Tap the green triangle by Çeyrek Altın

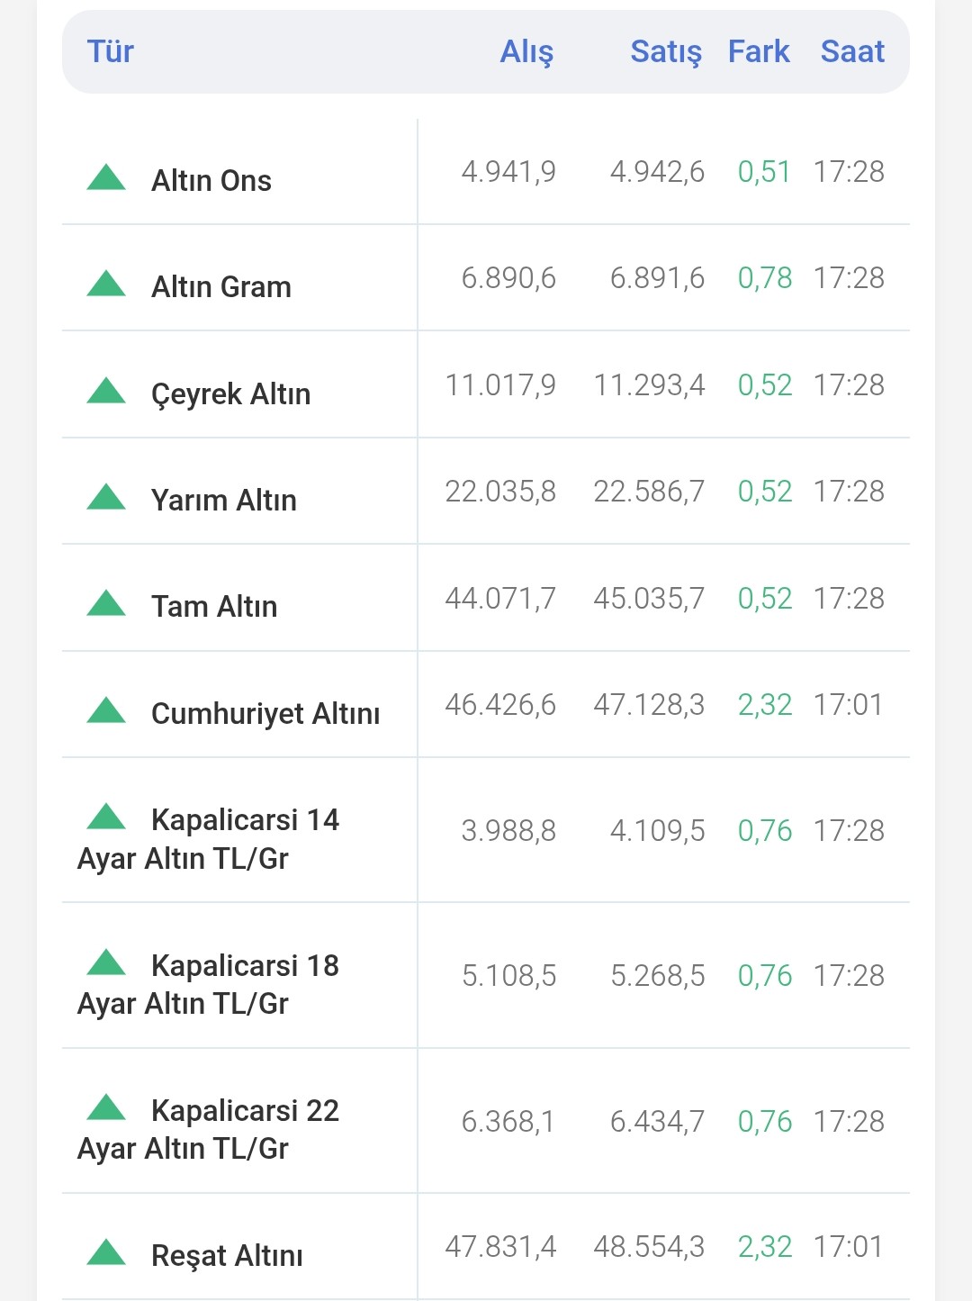pyautogui.click(x=106, y=391)
